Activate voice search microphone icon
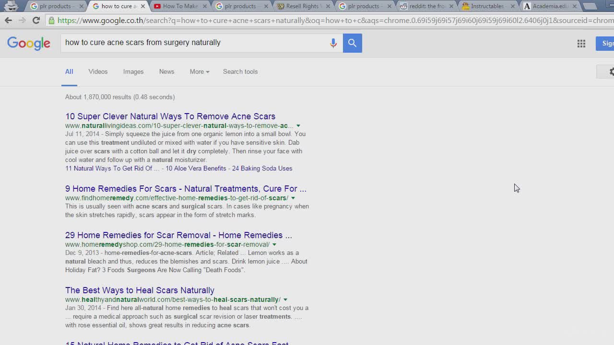 [333, 43]
